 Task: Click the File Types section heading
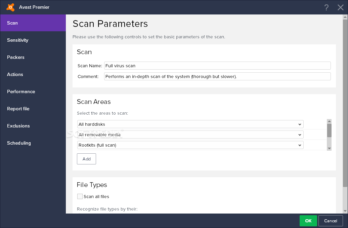click(x=92, y=185)
